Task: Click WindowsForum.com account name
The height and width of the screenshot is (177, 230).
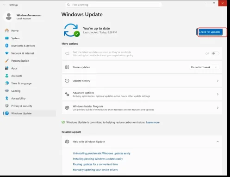Action: [x=29, y=15]
